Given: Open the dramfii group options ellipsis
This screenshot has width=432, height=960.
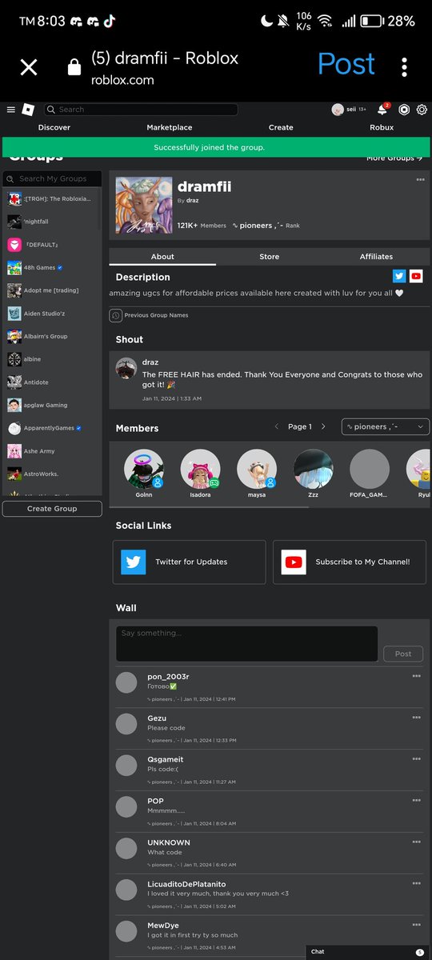Looking at the screenshot, I should [420, 180].
